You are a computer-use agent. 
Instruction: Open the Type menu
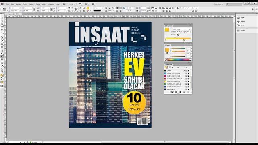pyautogui.click(x=25, y=4)
